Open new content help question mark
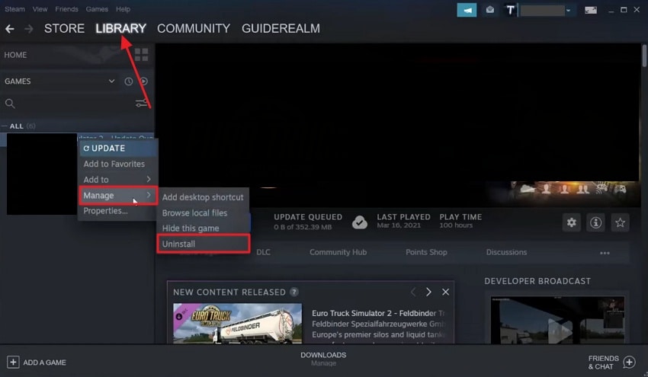Screen dimensions: 648x377 click(x=294, y=292)
